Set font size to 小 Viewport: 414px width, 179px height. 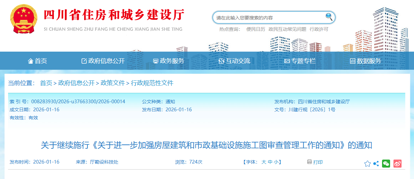click(276, 162)
